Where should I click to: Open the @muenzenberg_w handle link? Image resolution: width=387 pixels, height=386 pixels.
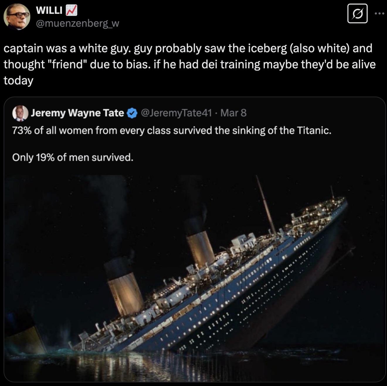pos(77,23)
